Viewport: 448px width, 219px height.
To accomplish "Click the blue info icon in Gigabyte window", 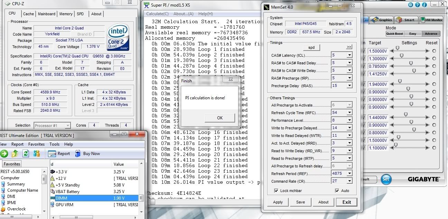I will [424, 5].
